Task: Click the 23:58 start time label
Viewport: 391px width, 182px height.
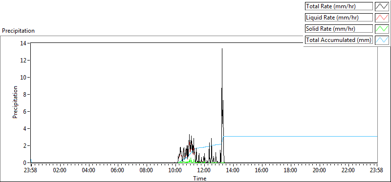Action: pyautogui.click(x=31, y=171)
